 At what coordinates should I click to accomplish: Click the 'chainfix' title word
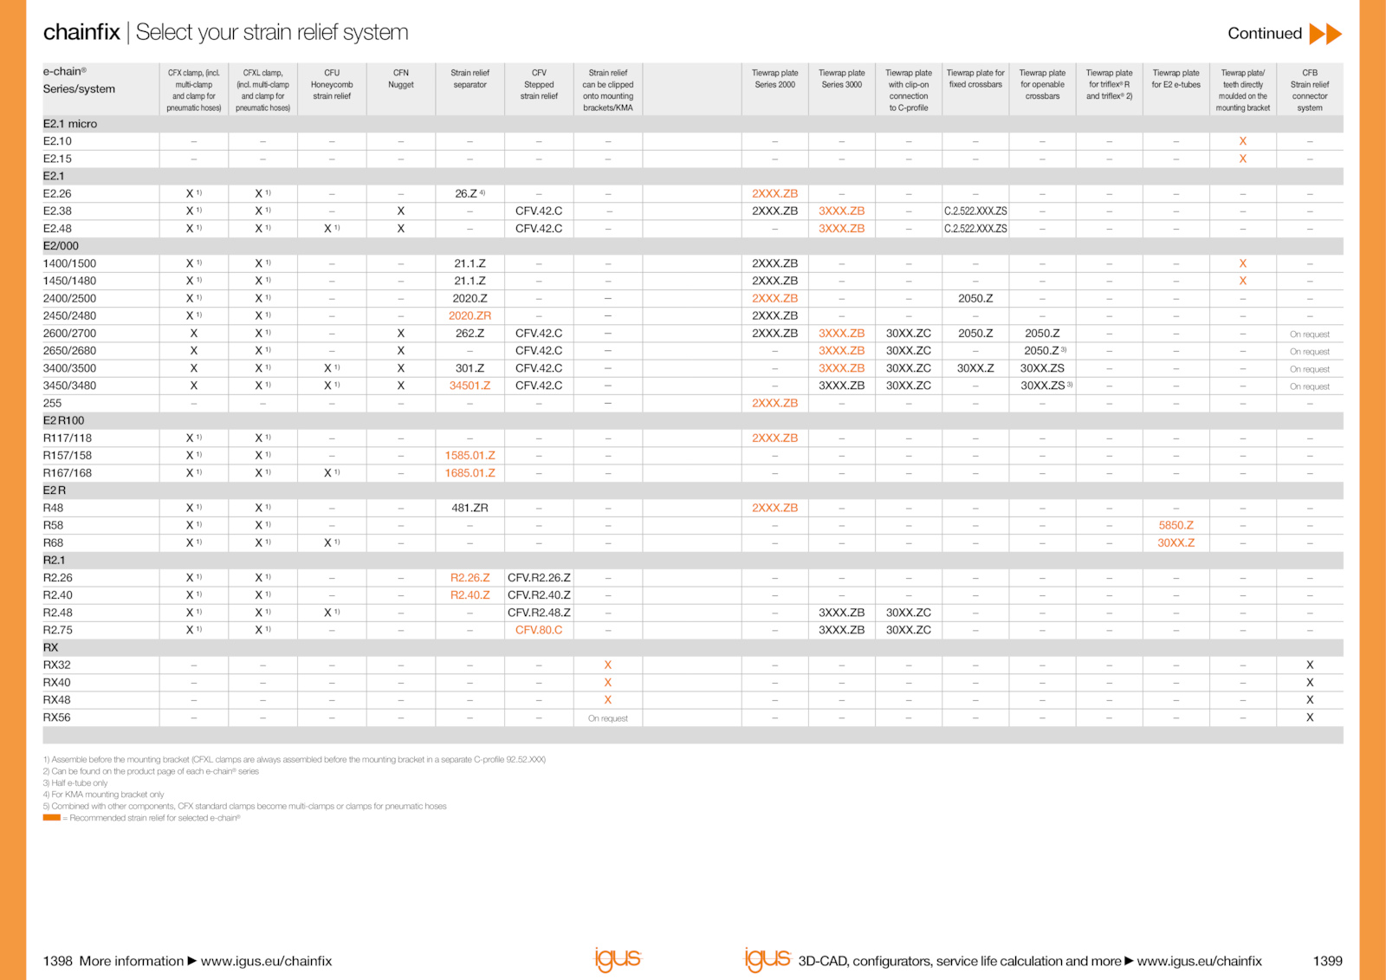coord(81,32)
